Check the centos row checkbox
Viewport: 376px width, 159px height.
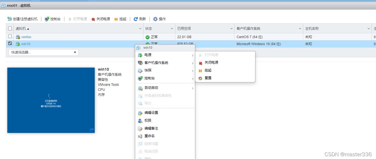tap(10, 36)
